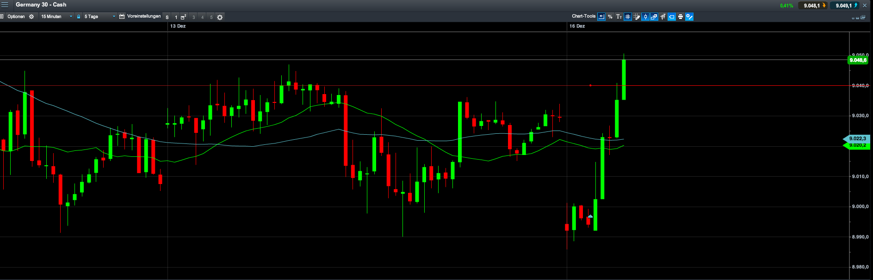Click the Germany 30 - Cash title

pos(41,5)
